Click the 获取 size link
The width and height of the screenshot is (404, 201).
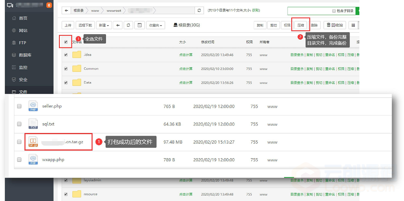tap(256, 10)
